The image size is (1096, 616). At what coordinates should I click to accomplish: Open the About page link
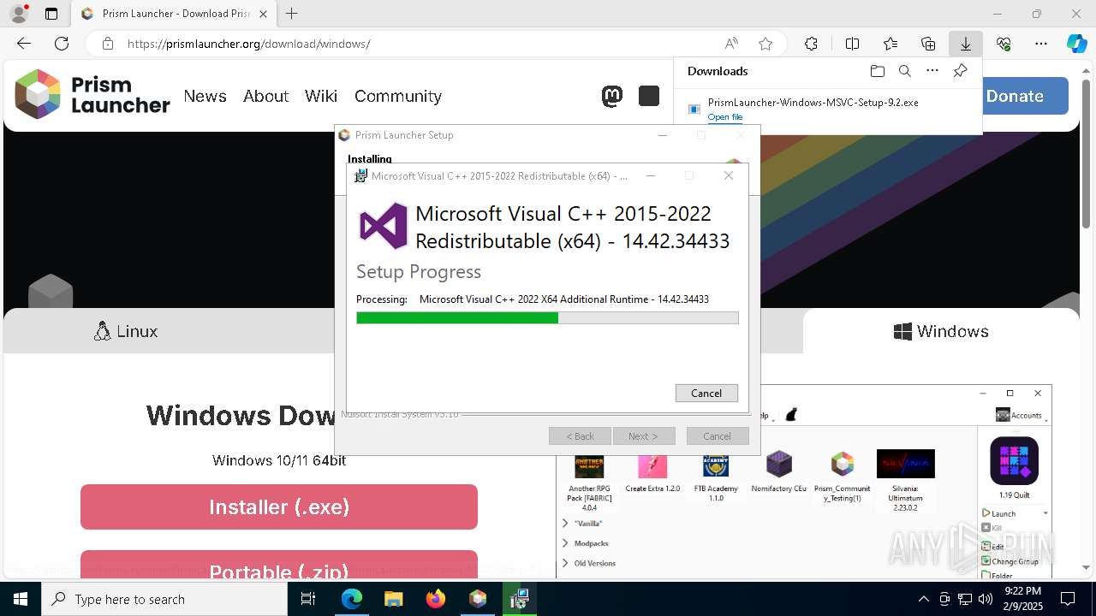click(x=265, y=96)
